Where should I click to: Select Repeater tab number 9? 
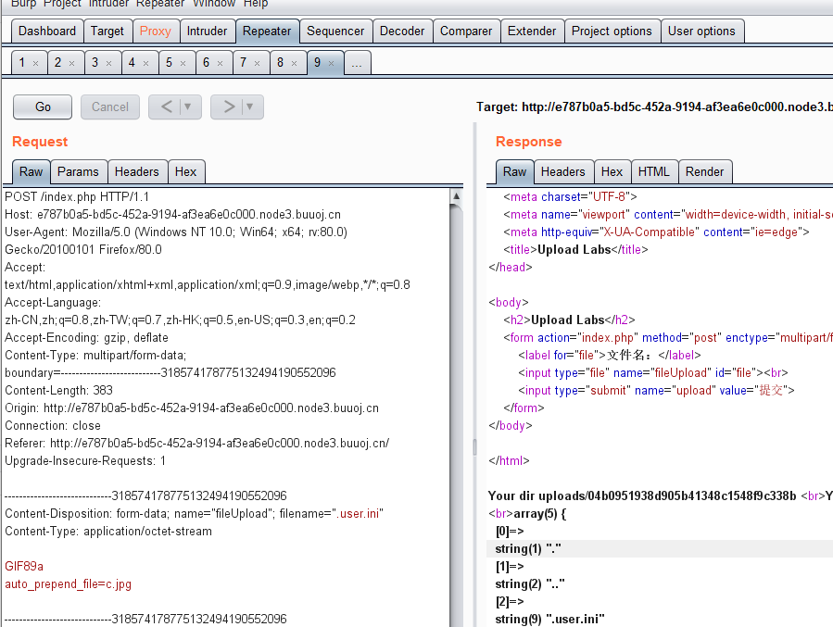[x=317, y=63]
